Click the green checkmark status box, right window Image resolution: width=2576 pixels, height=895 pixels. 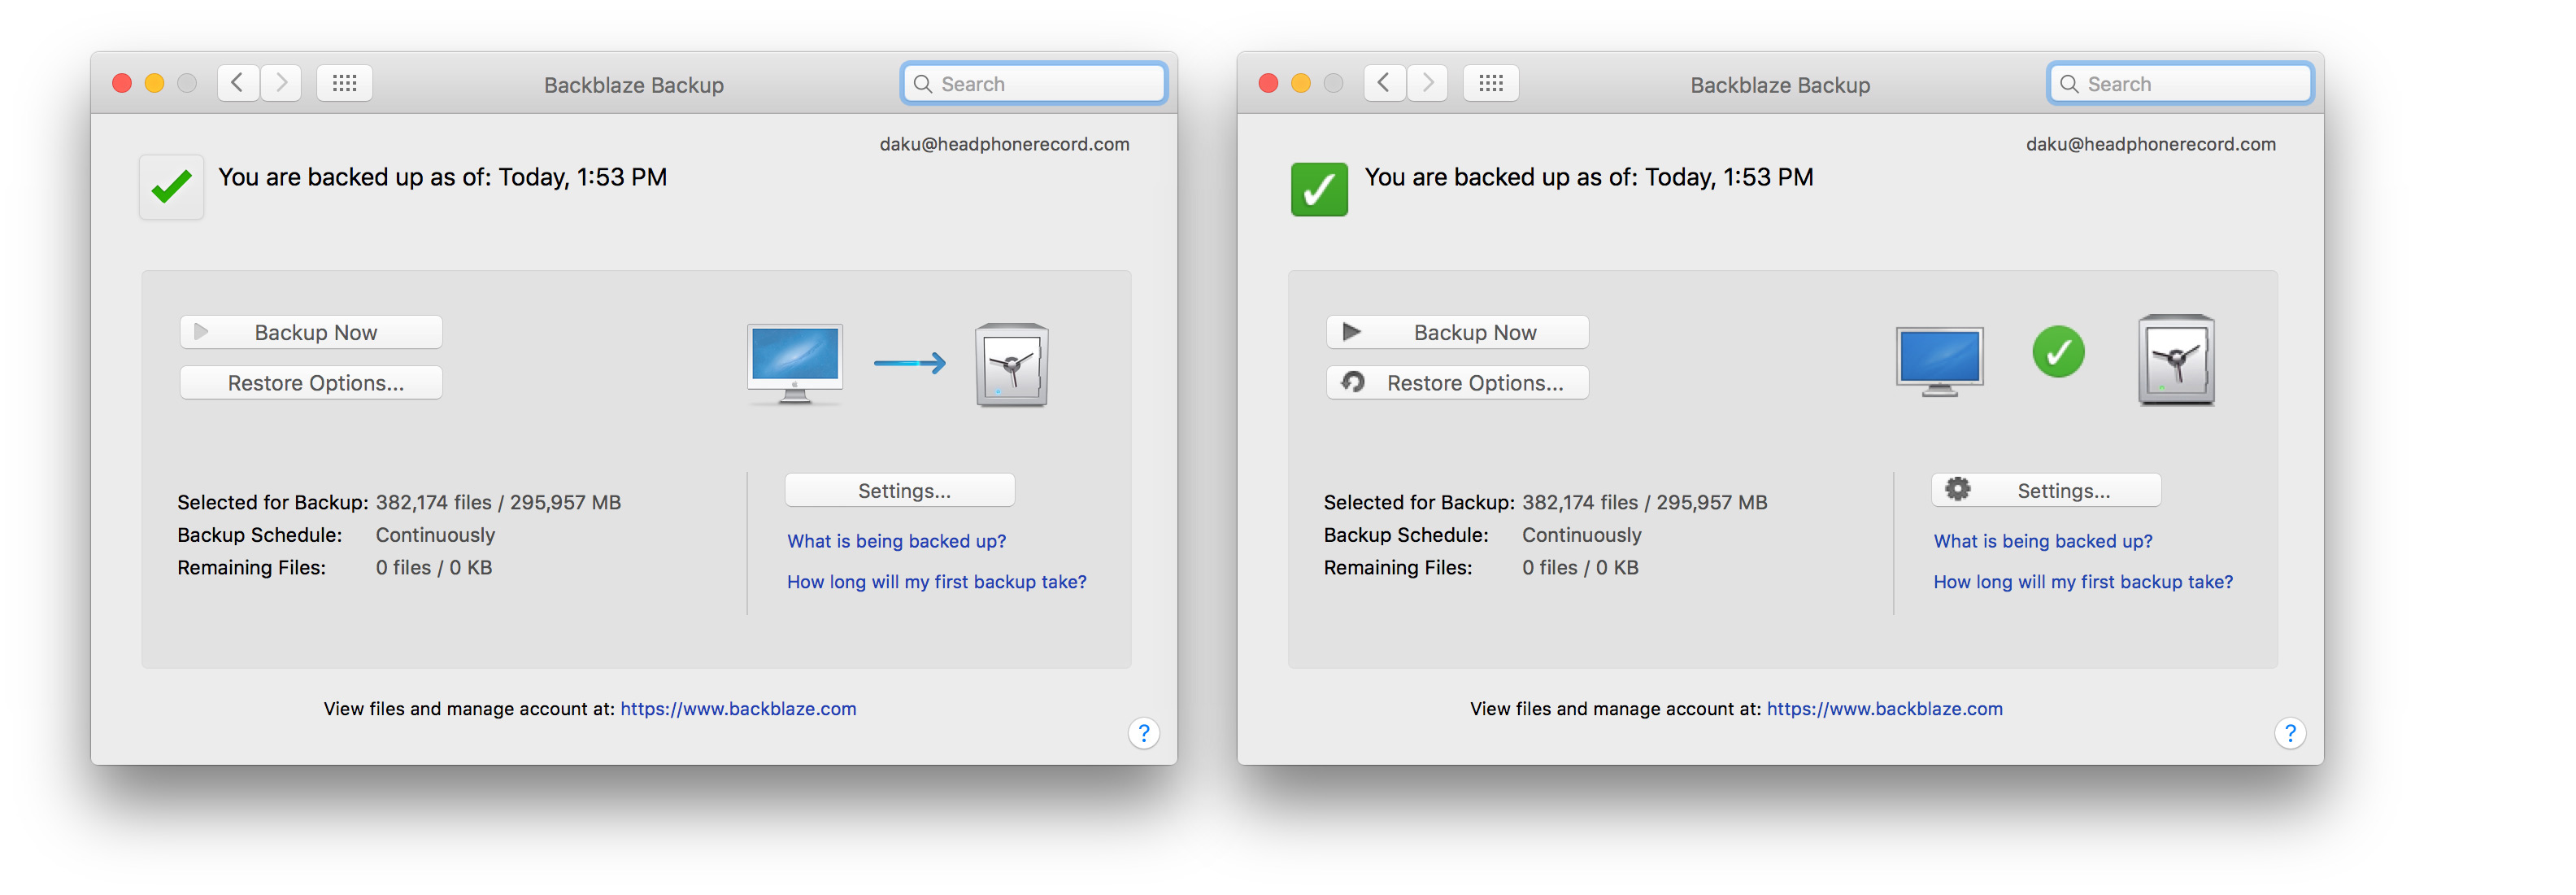(1319, 190)
